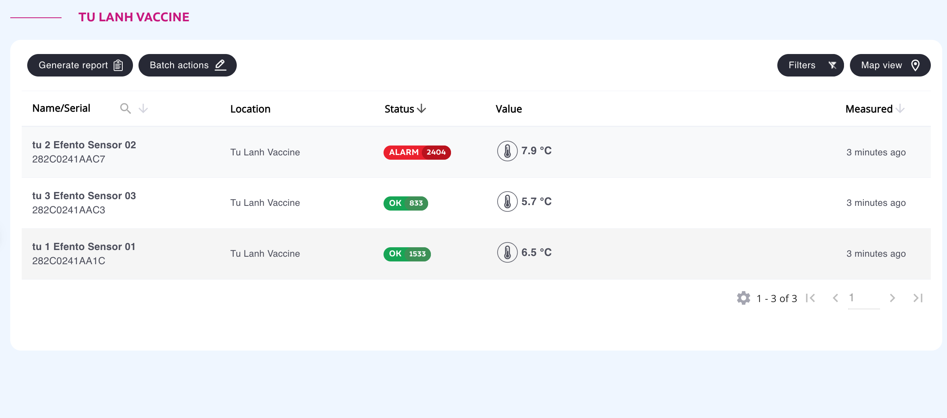Toggle sort on the Measured column
This screenshot has width=947, height=418.
[x=900, y=108]
